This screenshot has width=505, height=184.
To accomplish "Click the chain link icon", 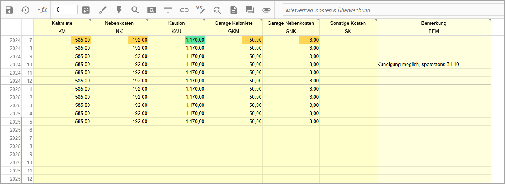I will (x=184, y=10).
